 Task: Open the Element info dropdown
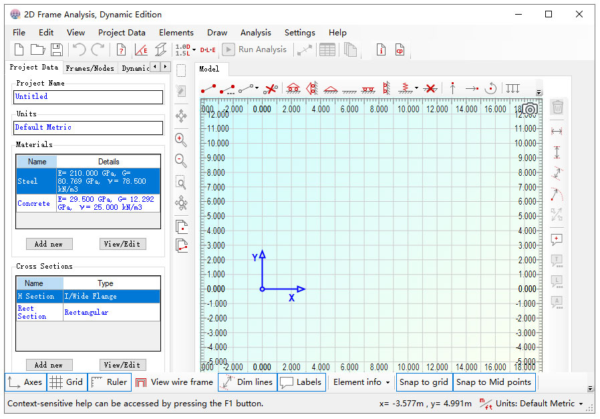(x=361, y=382)
